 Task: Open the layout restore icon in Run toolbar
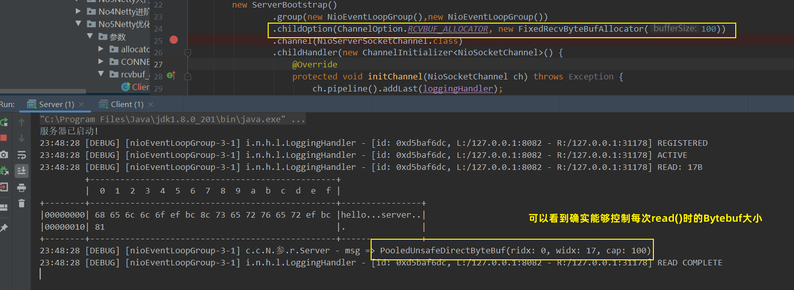click(x=4, y=207)
